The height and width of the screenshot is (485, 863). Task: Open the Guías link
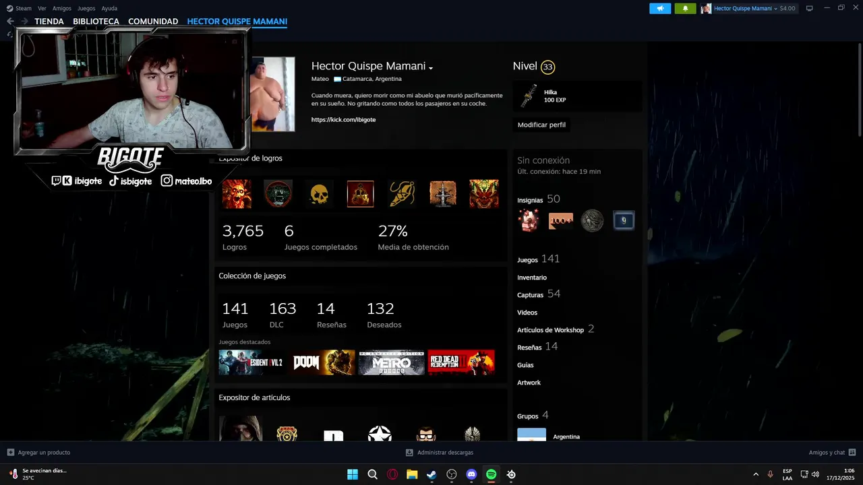coord(525,365)
